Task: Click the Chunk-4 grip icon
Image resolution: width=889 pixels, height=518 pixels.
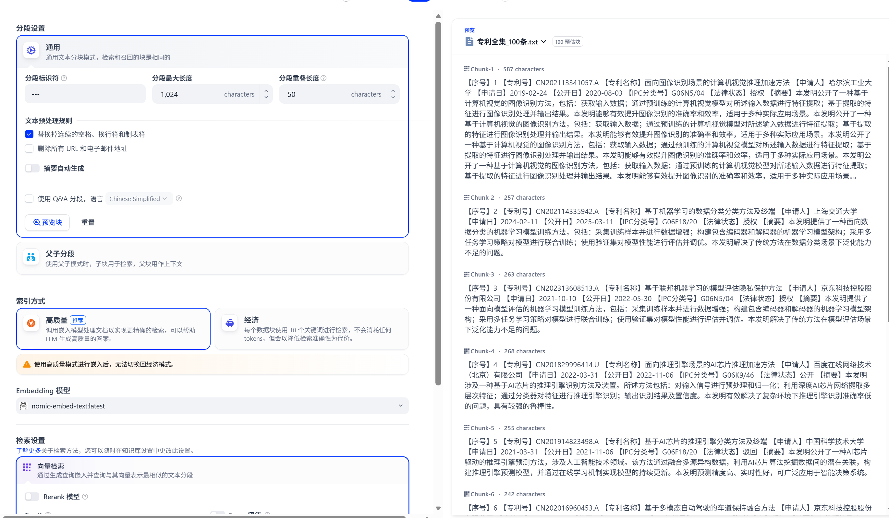Action: [x=467, y=351]
